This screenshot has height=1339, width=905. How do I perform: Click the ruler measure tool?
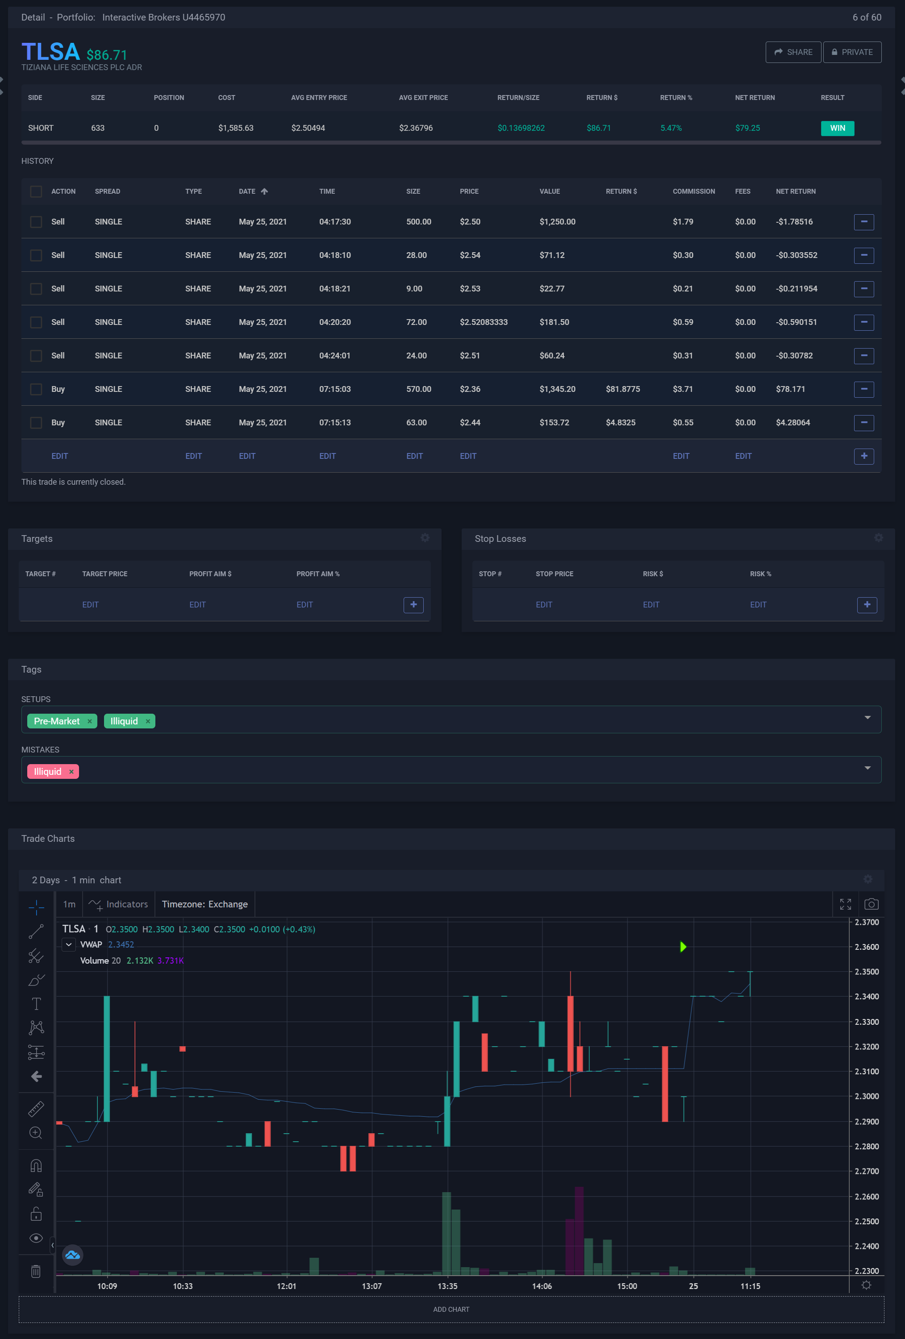[x=36, y=1109]
